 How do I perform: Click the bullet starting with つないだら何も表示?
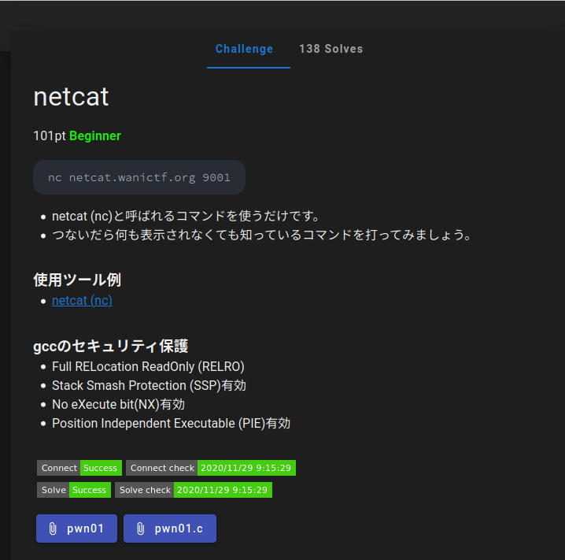click(262, 235)
